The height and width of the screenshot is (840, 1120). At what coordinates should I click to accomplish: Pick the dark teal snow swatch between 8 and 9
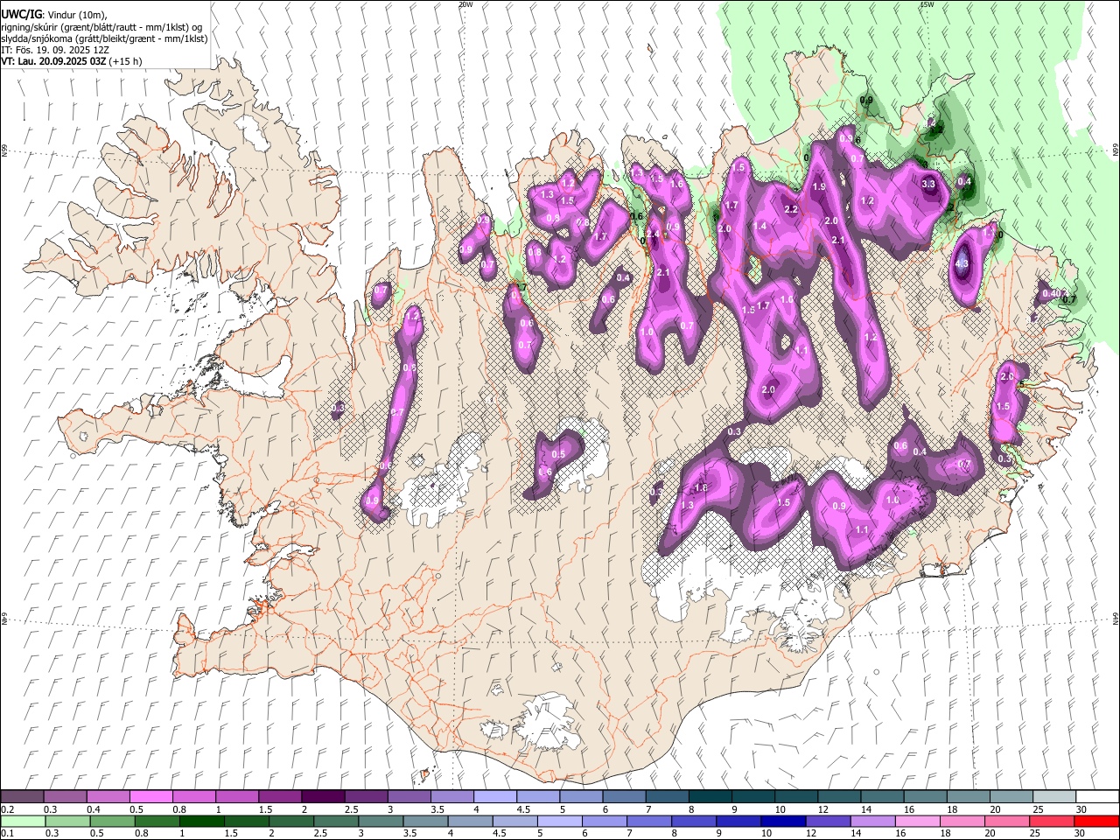coord(709,797)
